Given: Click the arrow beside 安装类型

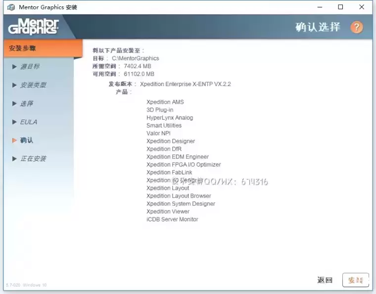Looking at the screenshot, I should pyautogui.click(x=14, y=85).
